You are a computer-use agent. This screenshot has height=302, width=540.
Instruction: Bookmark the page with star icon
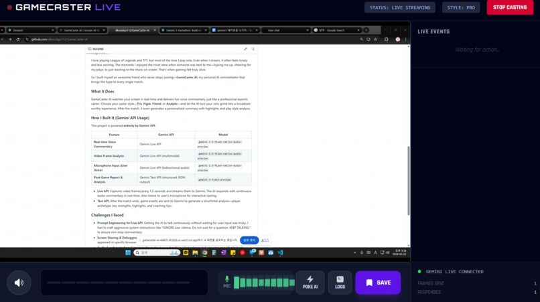(x=375, y=40)
